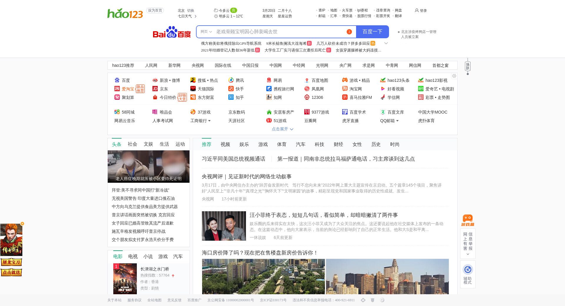This screenshot has width=565, height=306.
Task: Click the Baidu search input field
Action: (280, 32)
